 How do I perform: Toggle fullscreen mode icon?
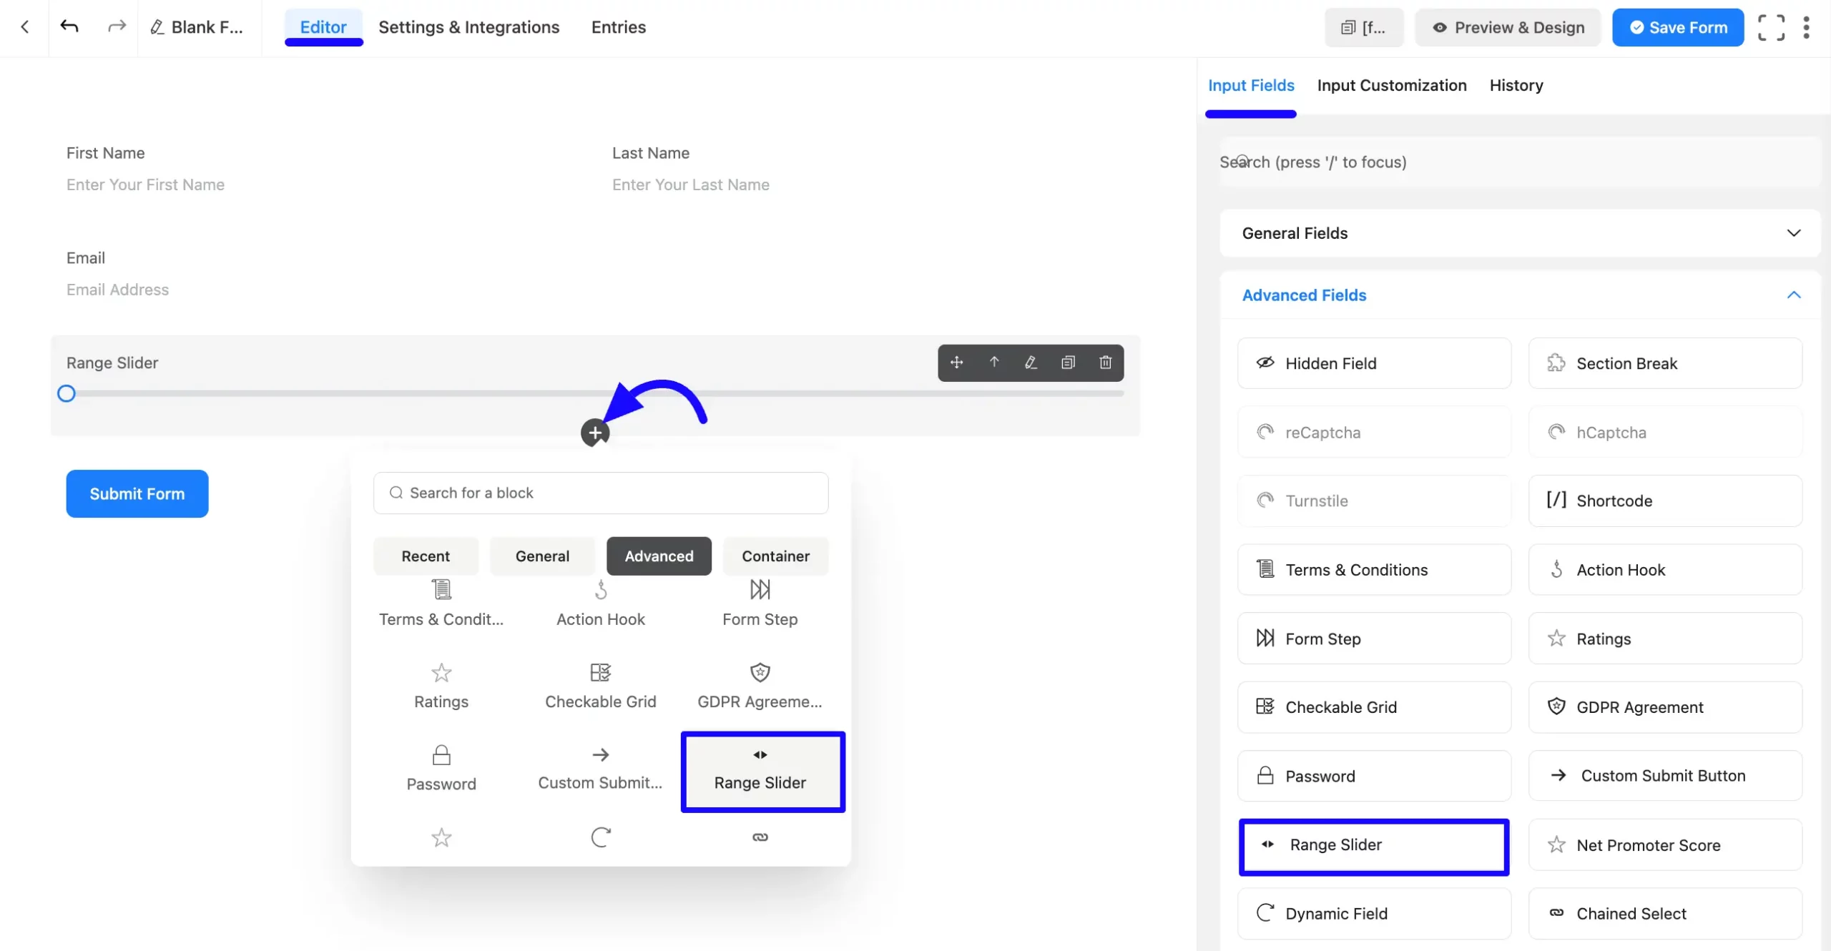tap(1771, 28)
